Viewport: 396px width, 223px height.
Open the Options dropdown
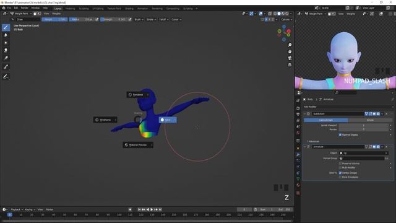tap(286, 19)
